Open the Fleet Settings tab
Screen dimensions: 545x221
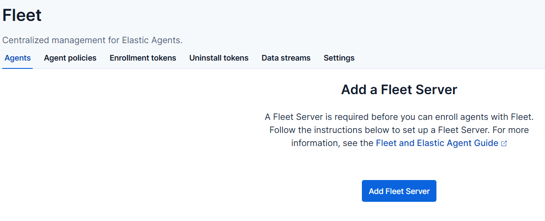339,58
